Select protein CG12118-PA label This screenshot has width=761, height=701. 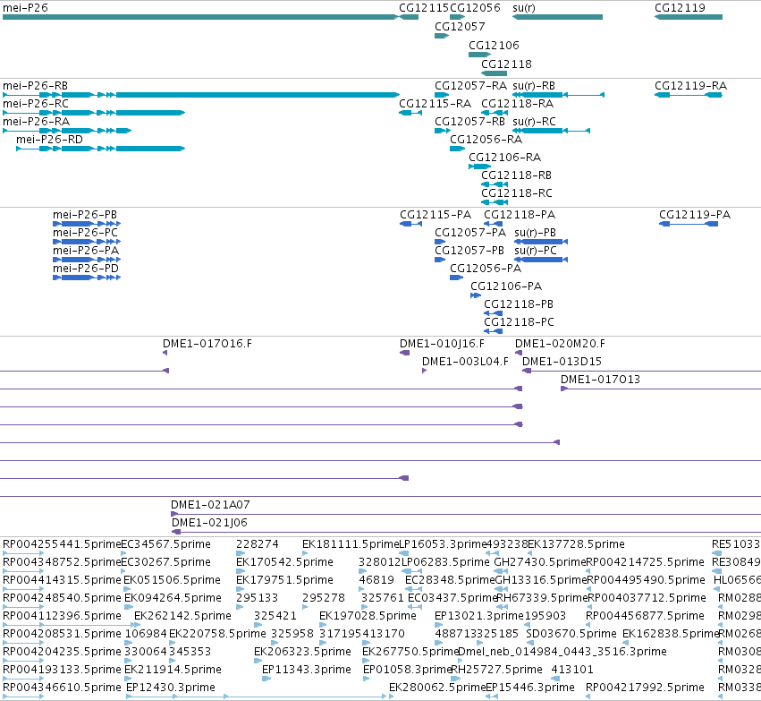pos(520,215)
